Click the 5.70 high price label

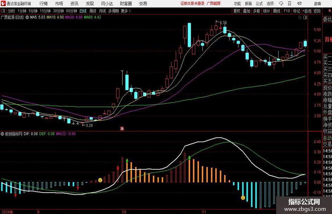[x=223, y=22]
